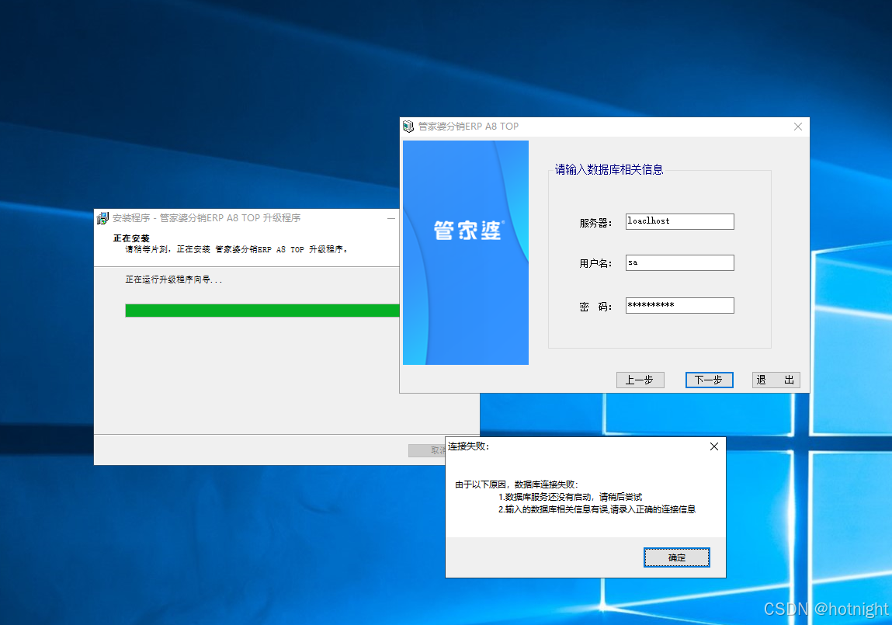
Task: Click the 请输入数据库相关信息 group heading
Action: (606, 169)
